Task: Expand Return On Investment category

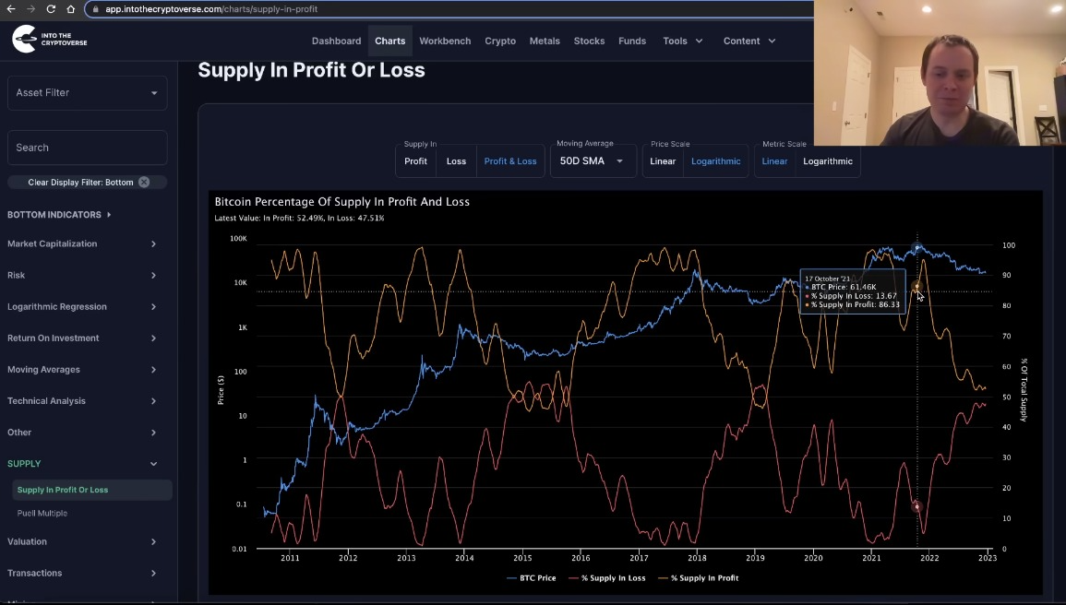Action: (83, 338)
